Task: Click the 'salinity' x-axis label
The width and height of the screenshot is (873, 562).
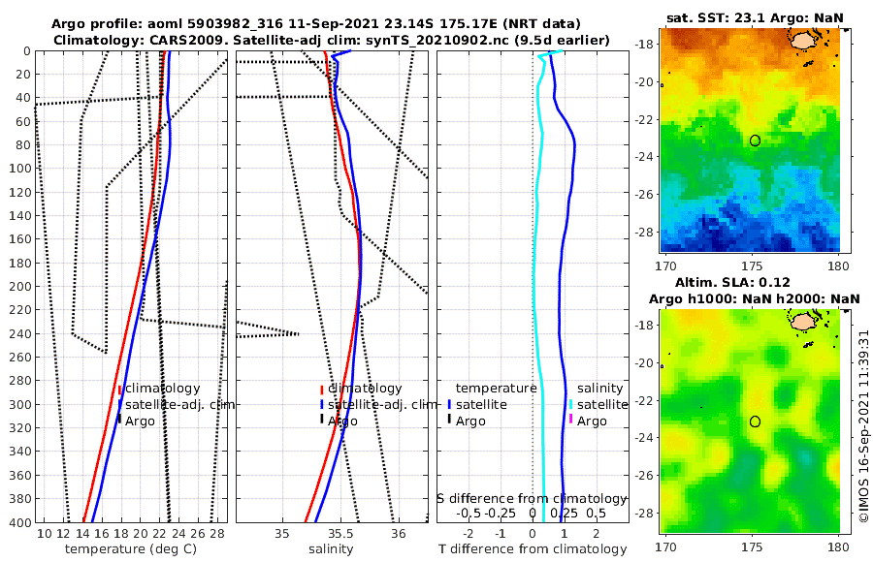Action: (x=331, y=549)
